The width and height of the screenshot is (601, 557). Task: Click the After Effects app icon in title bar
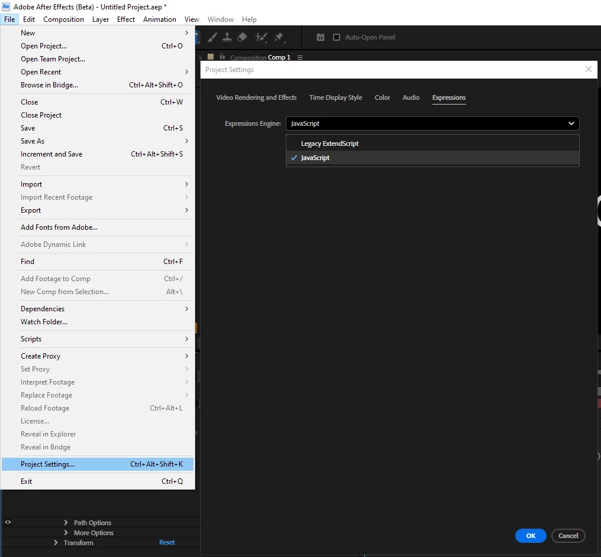(6, 6)
